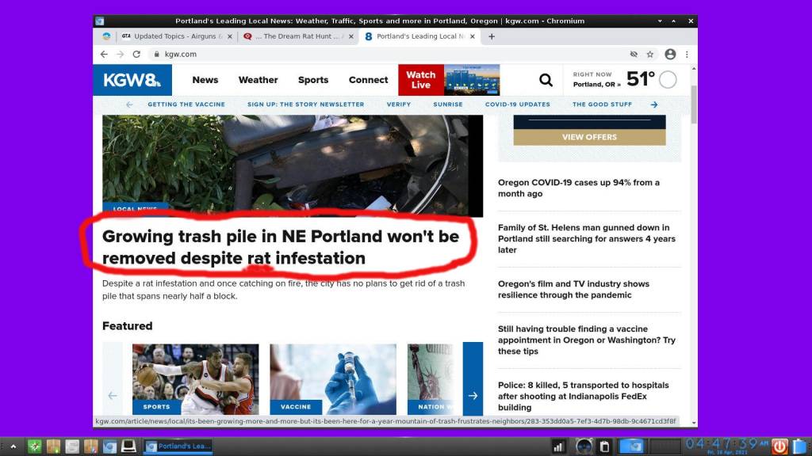Click the crossed-out eye icon in address bar
This screenshot has width=812, height=456.
(x=634, y=55)
